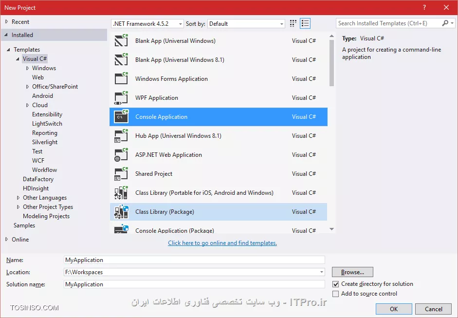Switch to the small icons grid view
The height and width of the screenshot is (318, 458).
pos(293,23)
